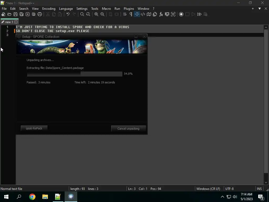Open the Encoding menu
The height and width of the screenshot is (202, 269).
(49, 9)
